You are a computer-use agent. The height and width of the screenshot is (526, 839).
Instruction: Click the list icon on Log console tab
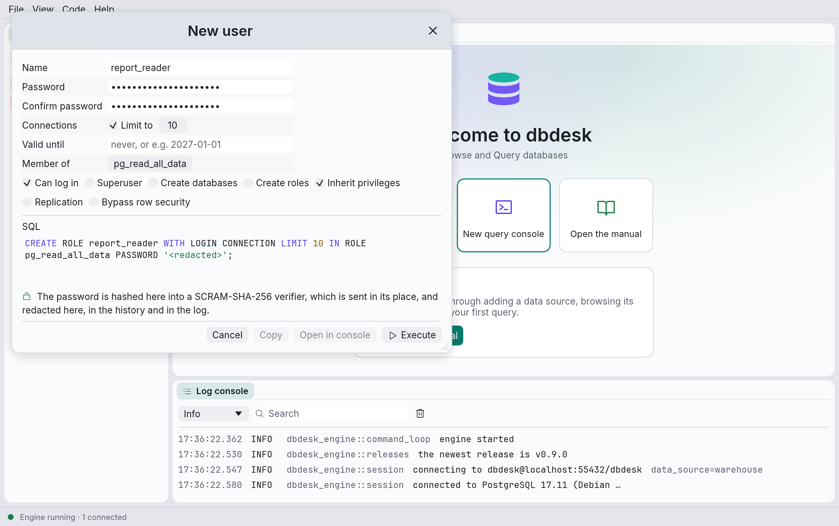(187, 391)
